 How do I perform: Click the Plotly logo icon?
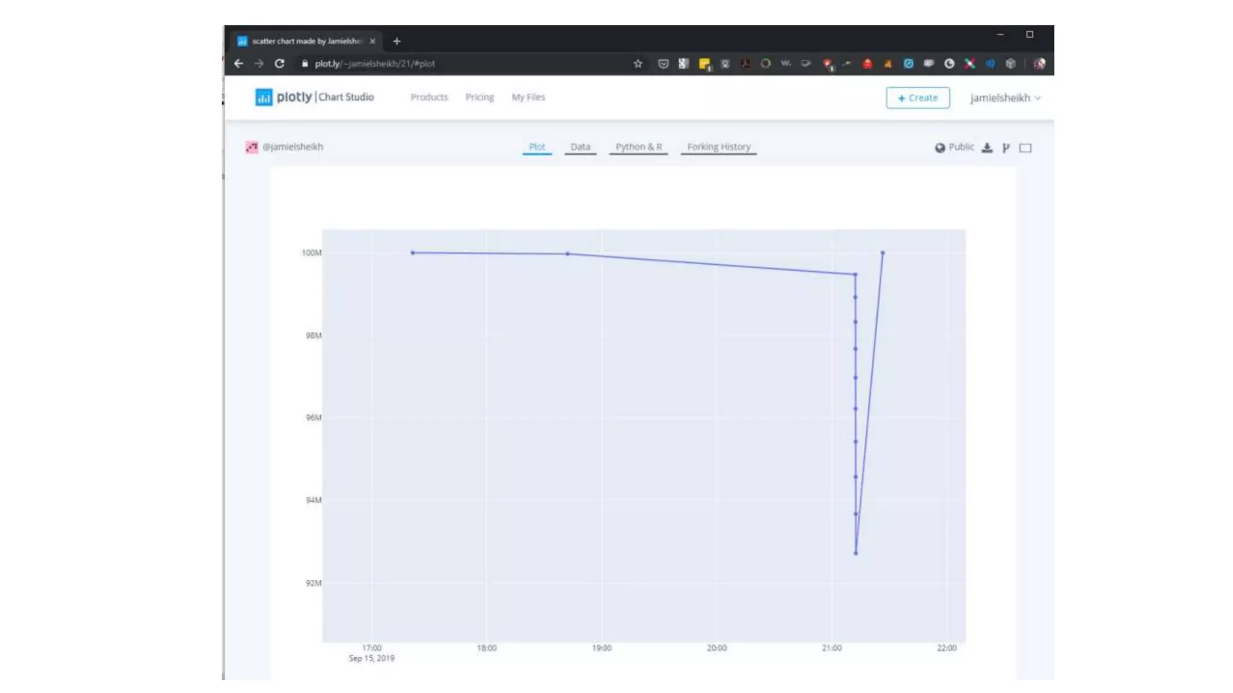264,97
